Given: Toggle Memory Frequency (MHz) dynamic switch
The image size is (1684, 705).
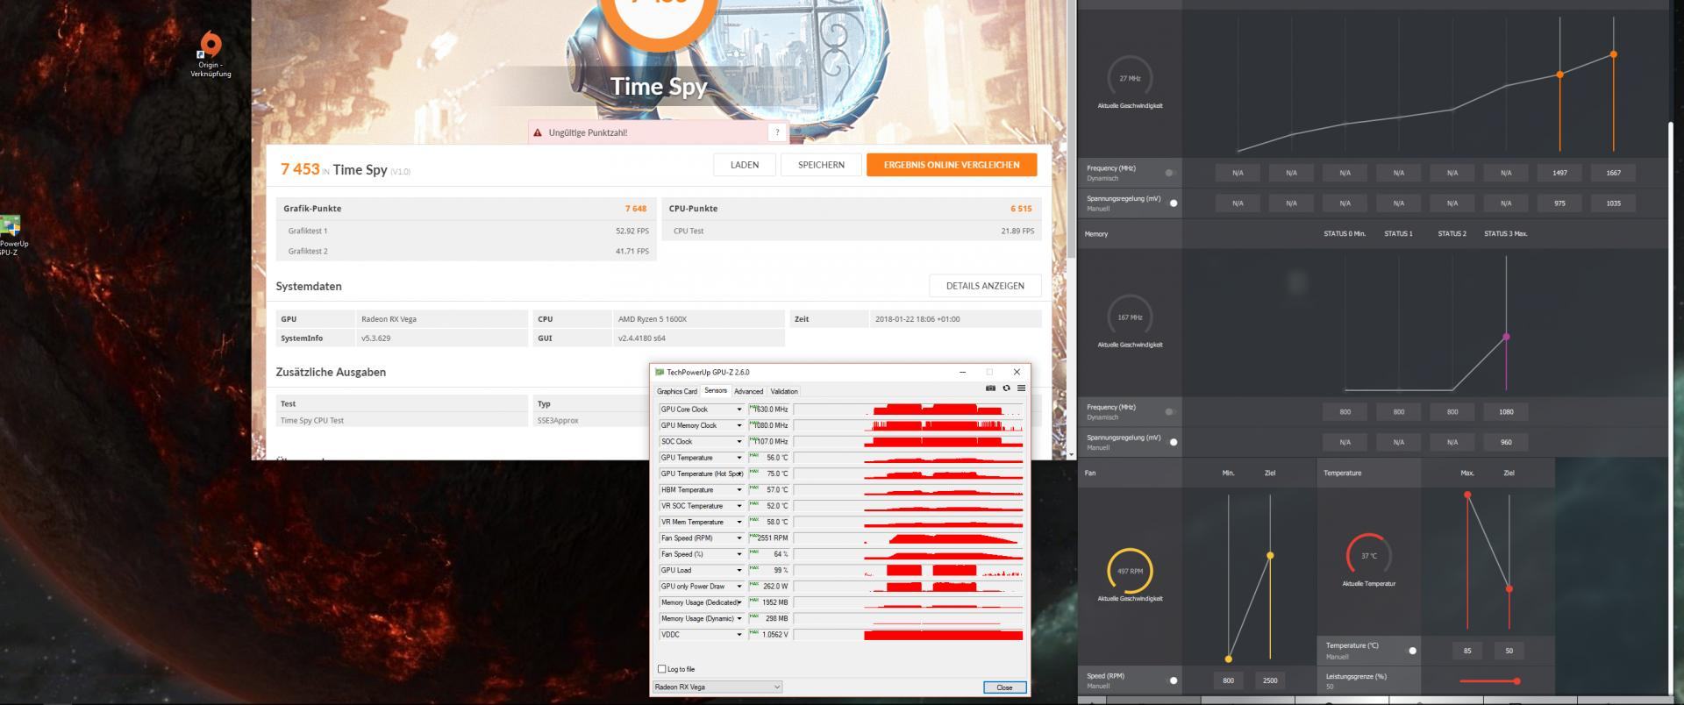Looking at the screenshot, I should coord(1170,411).
